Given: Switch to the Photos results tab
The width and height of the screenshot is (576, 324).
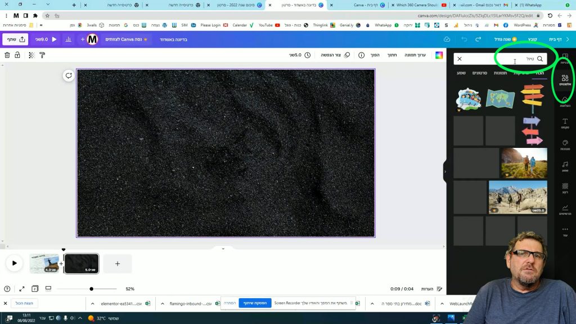Looking at the screenshot, I should (x=500, y=73).
